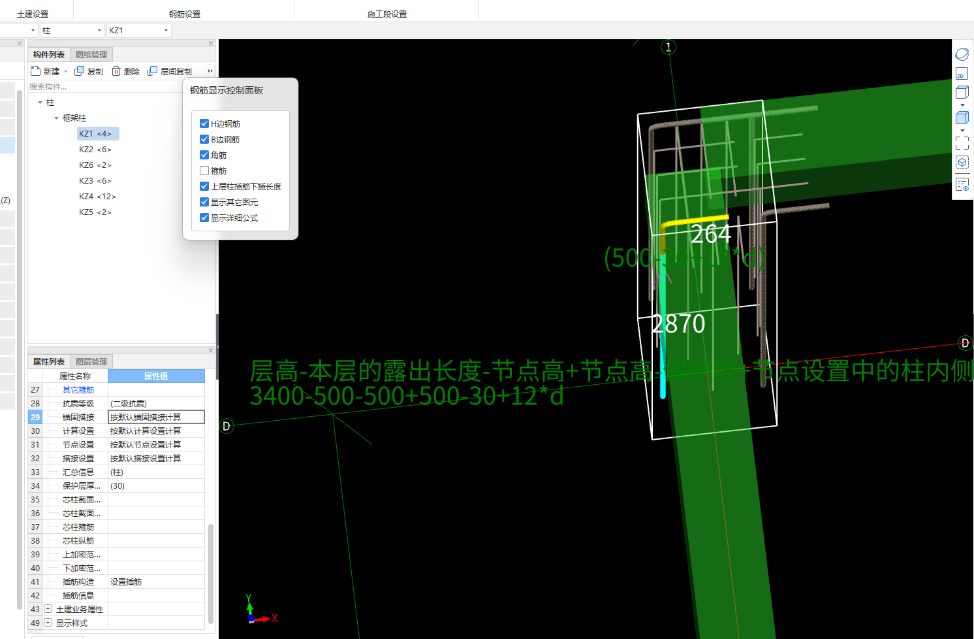The image size is (974, 639).
Task: Collapse the 框架柱 tree node
Action: click(56, 118)
